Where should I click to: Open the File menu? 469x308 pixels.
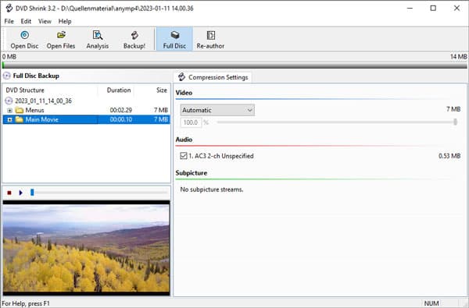tap(9, 21)
